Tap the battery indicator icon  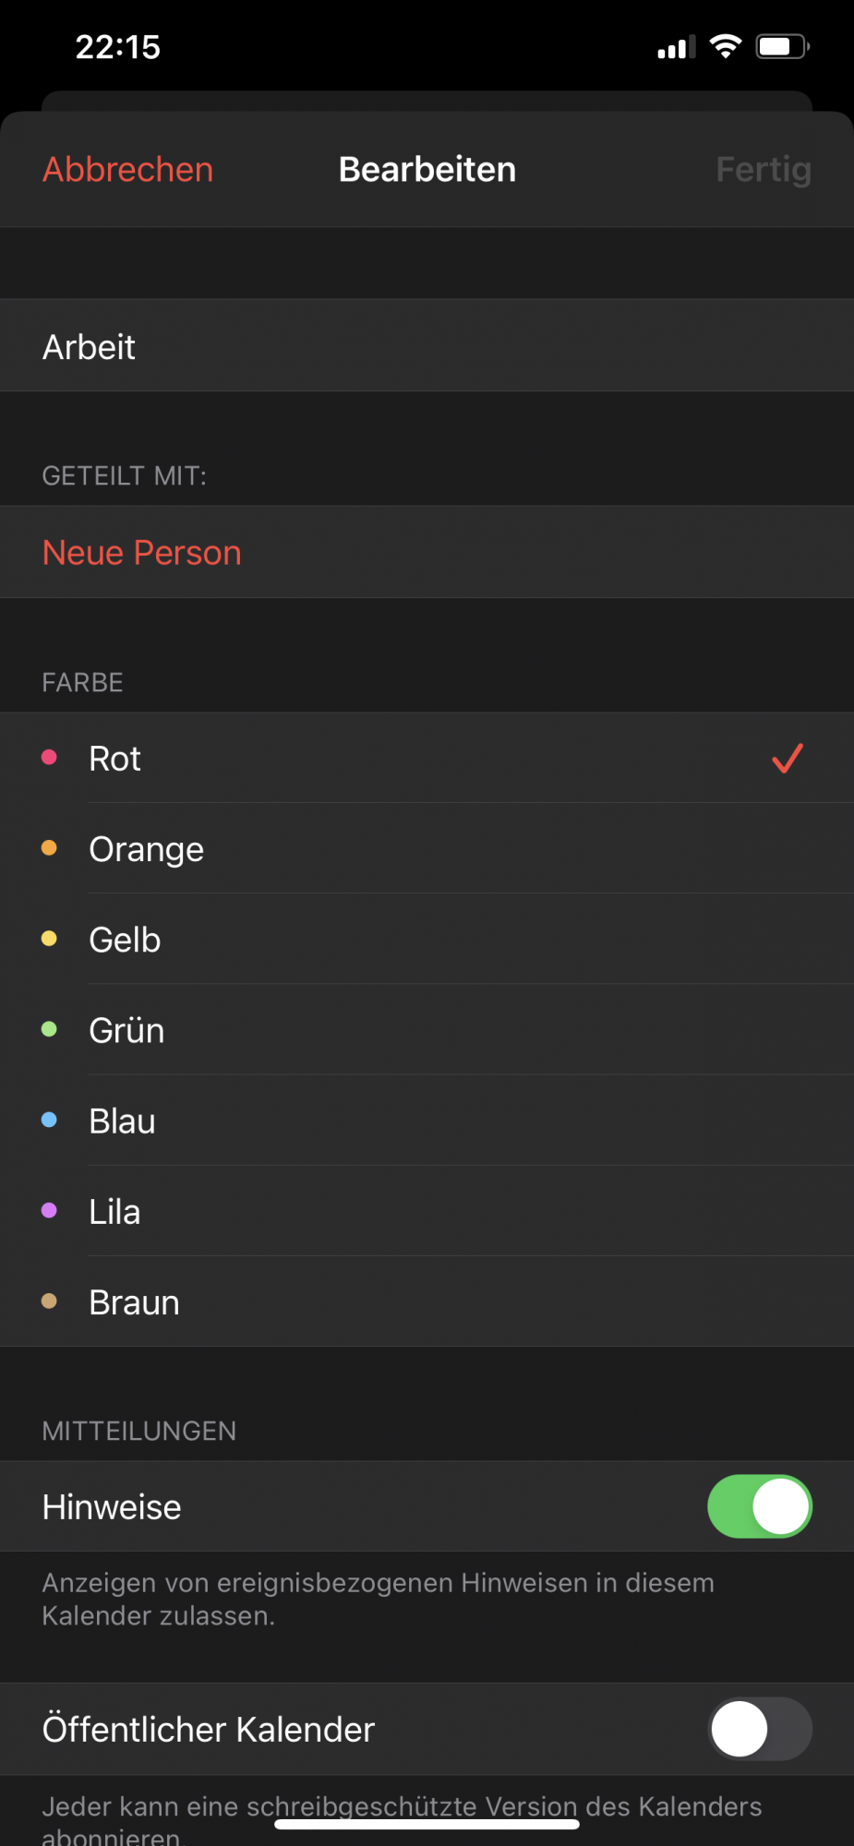(x=782, y=46)
